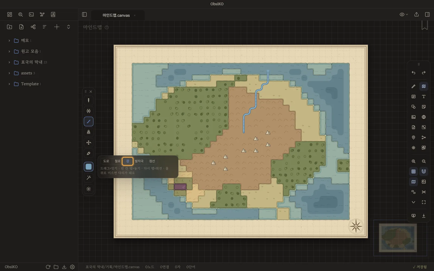434x271 pixels.
Task: Activate the magic wand tool
Action: (x=88, y=178)
